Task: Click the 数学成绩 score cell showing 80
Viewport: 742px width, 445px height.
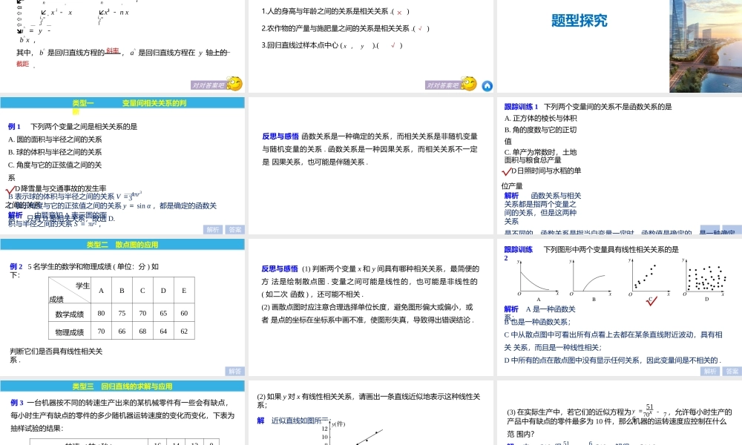Action: pos(101,313)
